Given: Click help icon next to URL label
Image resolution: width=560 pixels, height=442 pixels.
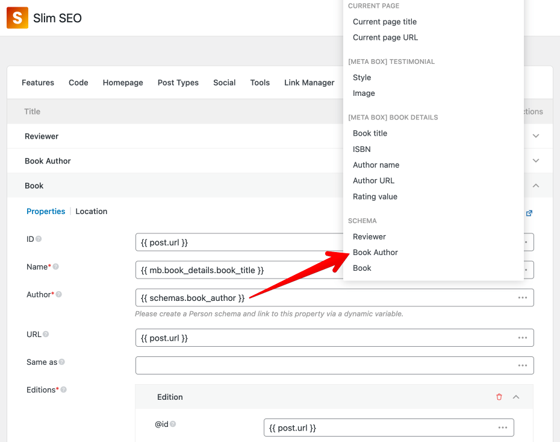Looking at the screenshot, I should pyautogui.click(x=46, y=334).
